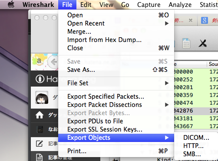
Task: Choose HTTP... from Export Objects submenu
Action: [196, 146]
